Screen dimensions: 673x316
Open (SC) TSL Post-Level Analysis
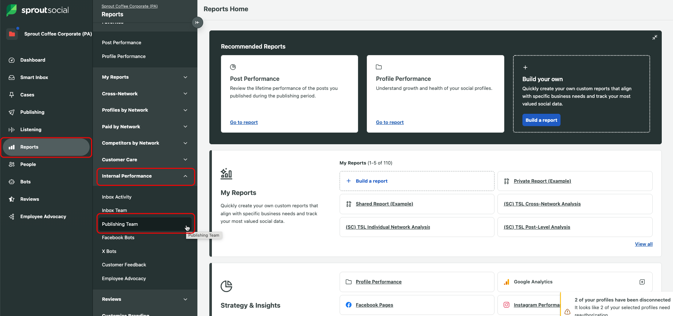[x=537, y=227]
